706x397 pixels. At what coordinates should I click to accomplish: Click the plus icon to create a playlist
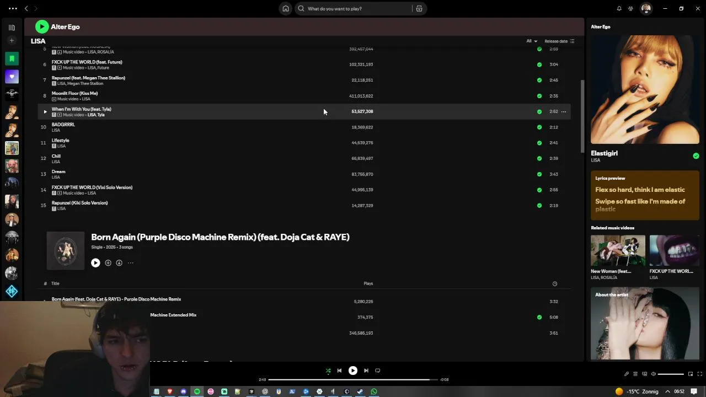(12, 40)
